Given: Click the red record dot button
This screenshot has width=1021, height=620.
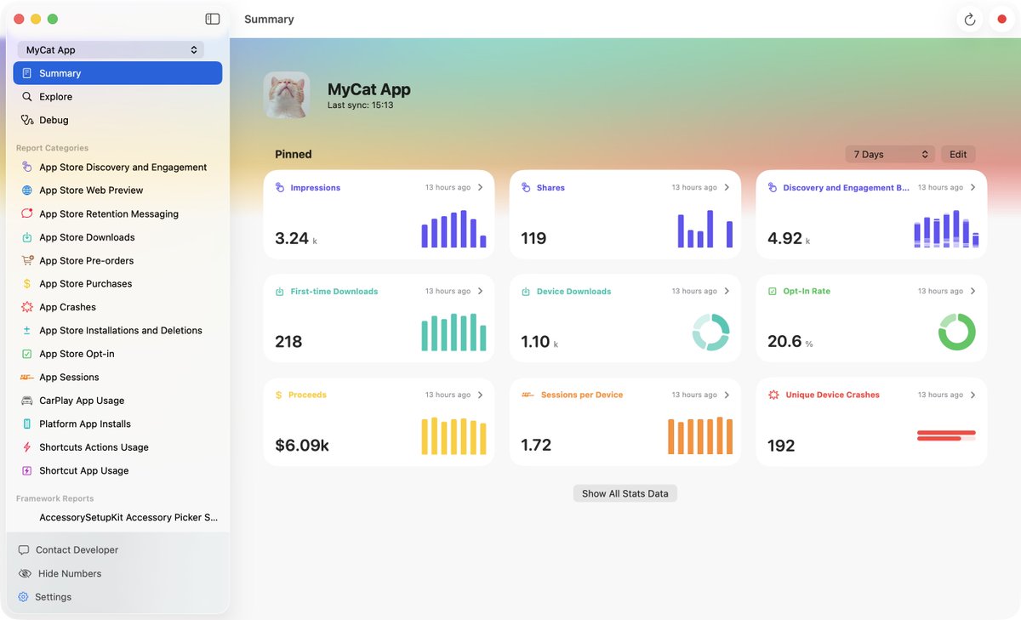Looking at the screenshot, I should coord(1001,20).
